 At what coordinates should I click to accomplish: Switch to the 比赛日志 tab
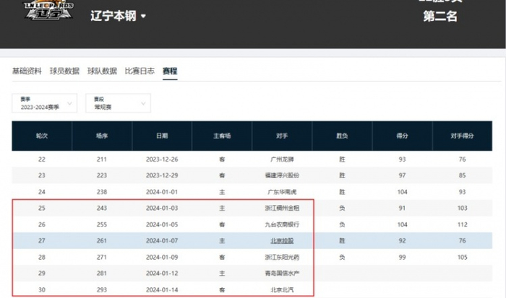point(140,71)
